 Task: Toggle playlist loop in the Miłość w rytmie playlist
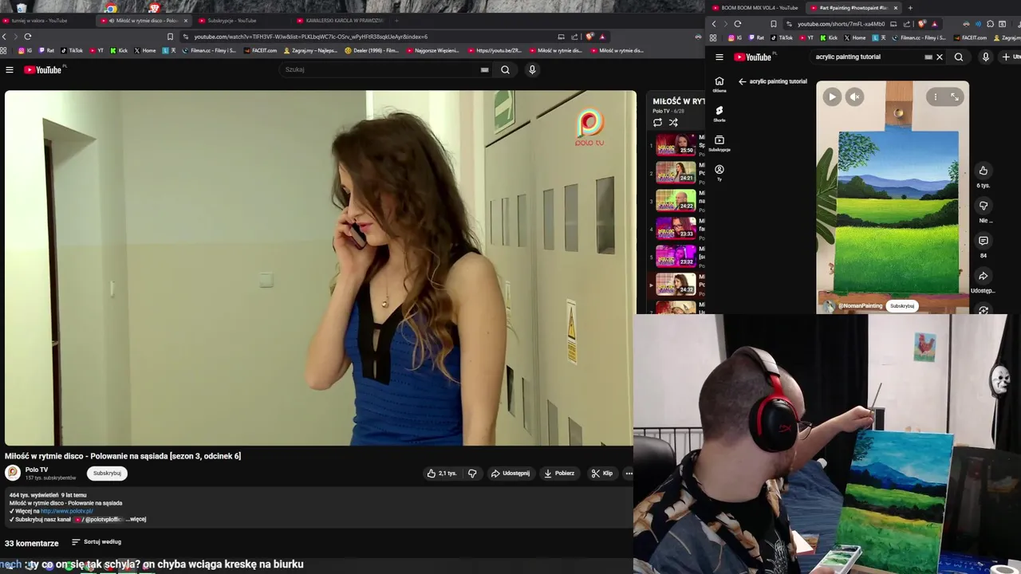pos(657,123)
